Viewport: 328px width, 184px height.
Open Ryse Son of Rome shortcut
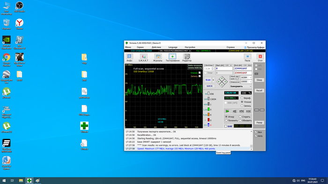(x=19, y=60)
